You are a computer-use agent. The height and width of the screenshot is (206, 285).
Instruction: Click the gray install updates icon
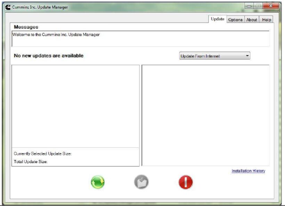click(x=141, y=182)
